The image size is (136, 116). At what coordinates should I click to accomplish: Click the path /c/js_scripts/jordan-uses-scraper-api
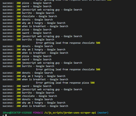70,113
